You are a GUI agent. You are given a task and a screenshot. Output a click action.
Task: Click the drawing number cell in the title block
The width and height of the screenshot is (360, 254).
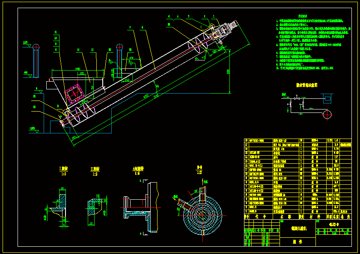[333, 224]
